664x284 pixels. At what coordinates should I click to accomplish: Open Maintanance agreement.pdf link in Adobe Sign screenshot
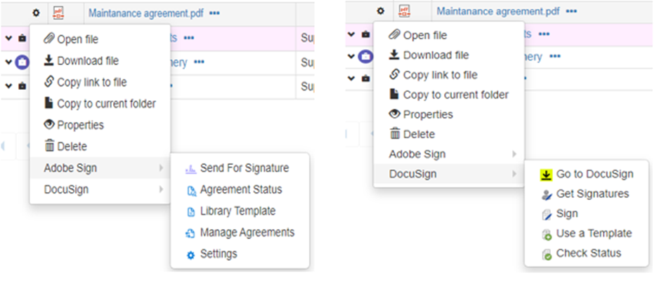tap(146, 13)
